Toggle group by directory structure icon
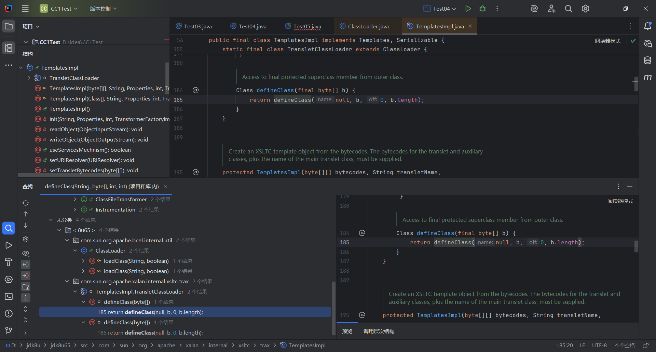The height and width of the screenshot is (352, 656). pyautogui.click(x=26, y=287)
